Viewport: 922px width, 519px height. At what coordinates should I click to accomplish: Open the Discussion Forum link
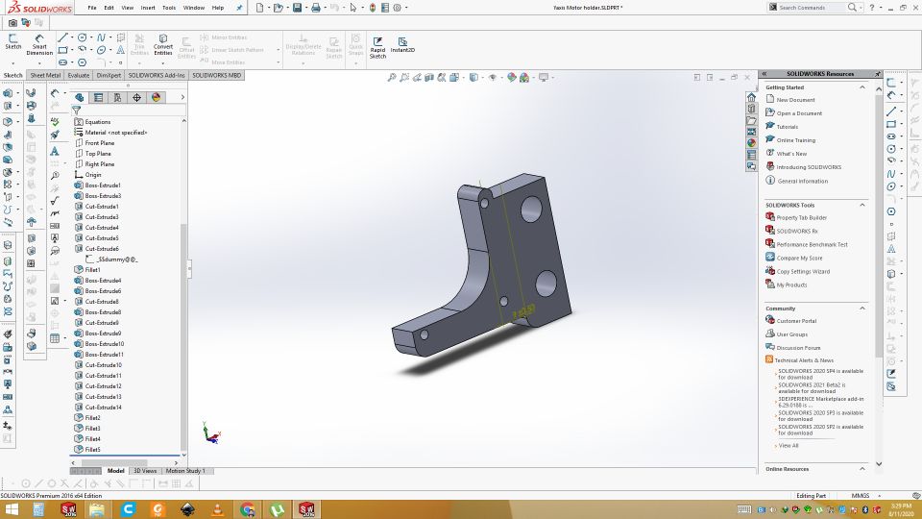point(798,348)
